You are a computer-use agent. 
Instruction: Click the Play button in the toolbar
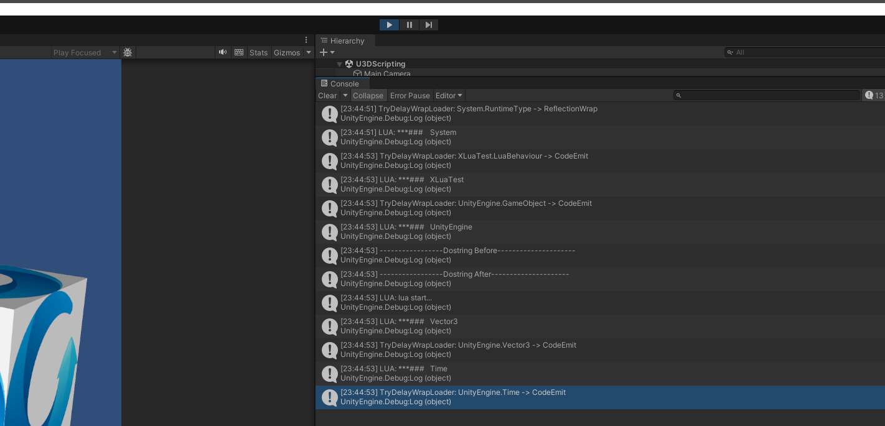coord(389,25)
